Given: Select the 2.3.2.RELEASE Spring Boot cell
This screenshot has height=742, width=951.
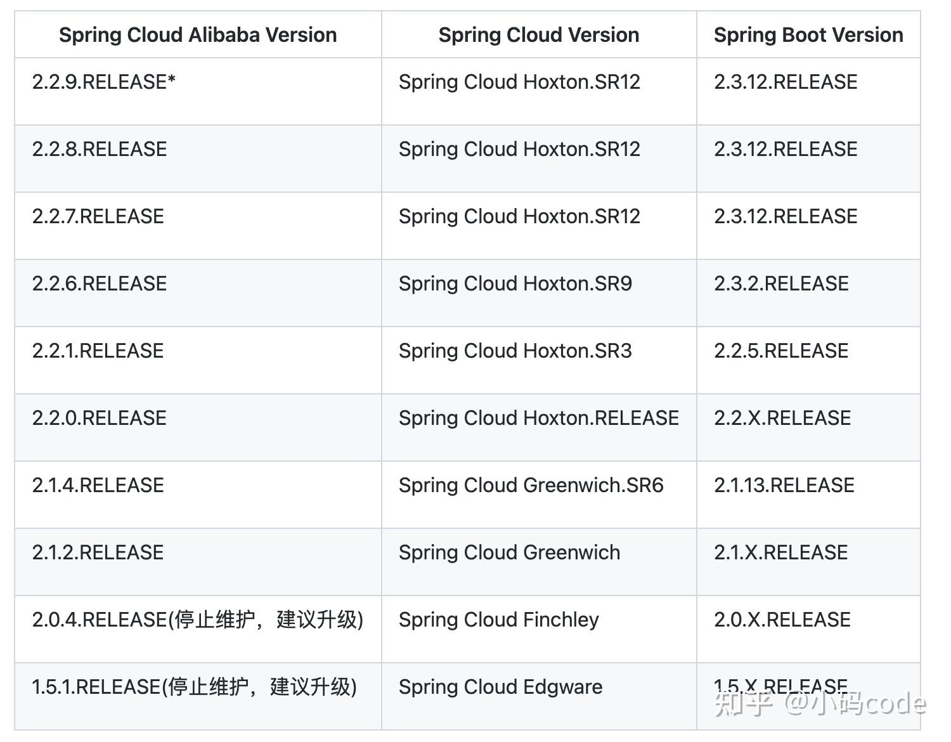Looking at the screenshot, I should point(781,283).
